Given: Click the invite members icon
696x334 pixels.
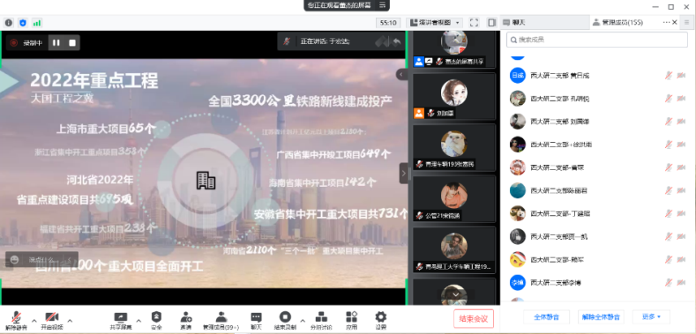Looking at the screenshot, I should pos(185,320).
